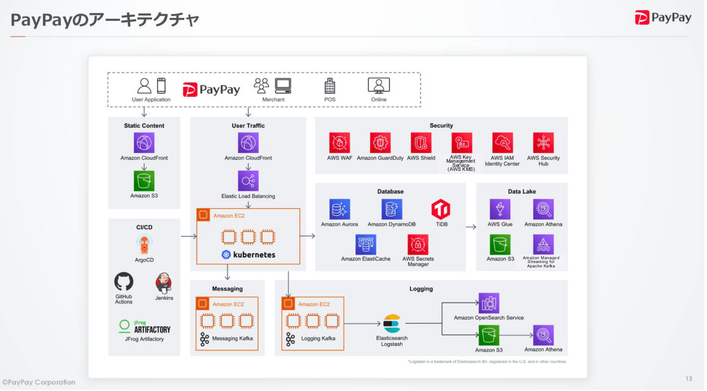Select the AWS Key Management Service icon

coord(462,142)
